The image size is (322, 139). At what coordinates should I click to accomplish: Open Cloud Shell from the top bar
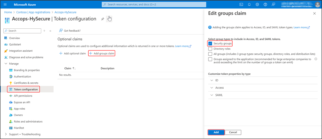coord(241,5)
